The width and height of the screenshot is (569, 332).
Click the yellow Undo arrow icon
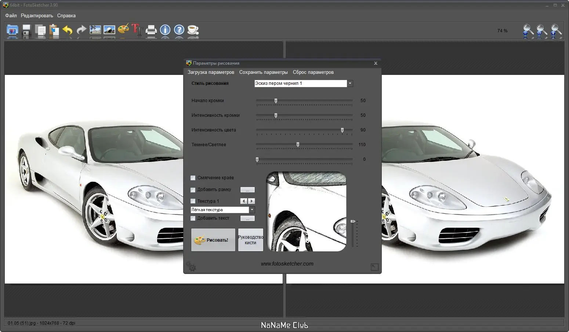coord(68,30)
